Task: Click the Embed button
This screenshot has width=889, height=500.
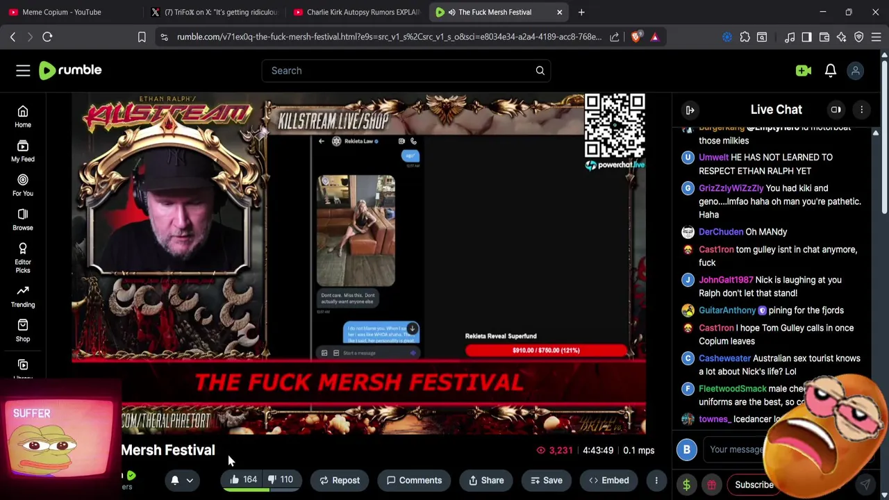Action: pyautogui.click(x=609, y=480)
